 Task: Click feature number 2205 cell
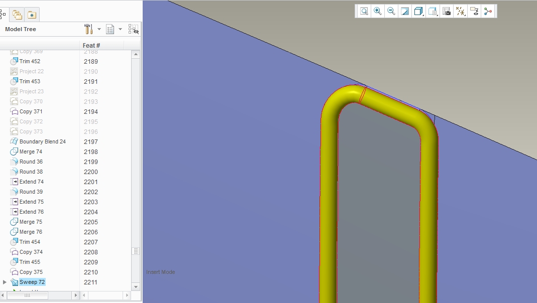point(91,222)
